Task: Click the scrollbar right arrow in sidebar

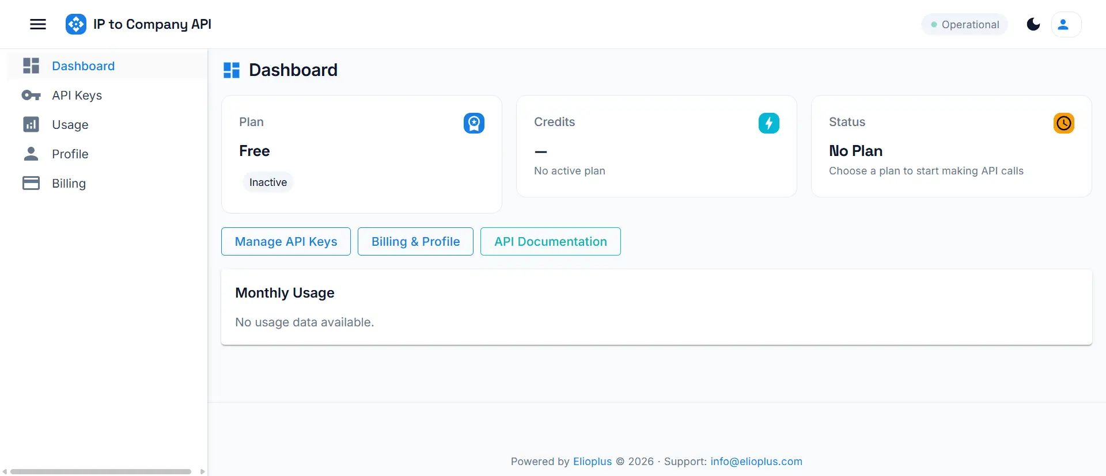Action: tap(202, 471)
